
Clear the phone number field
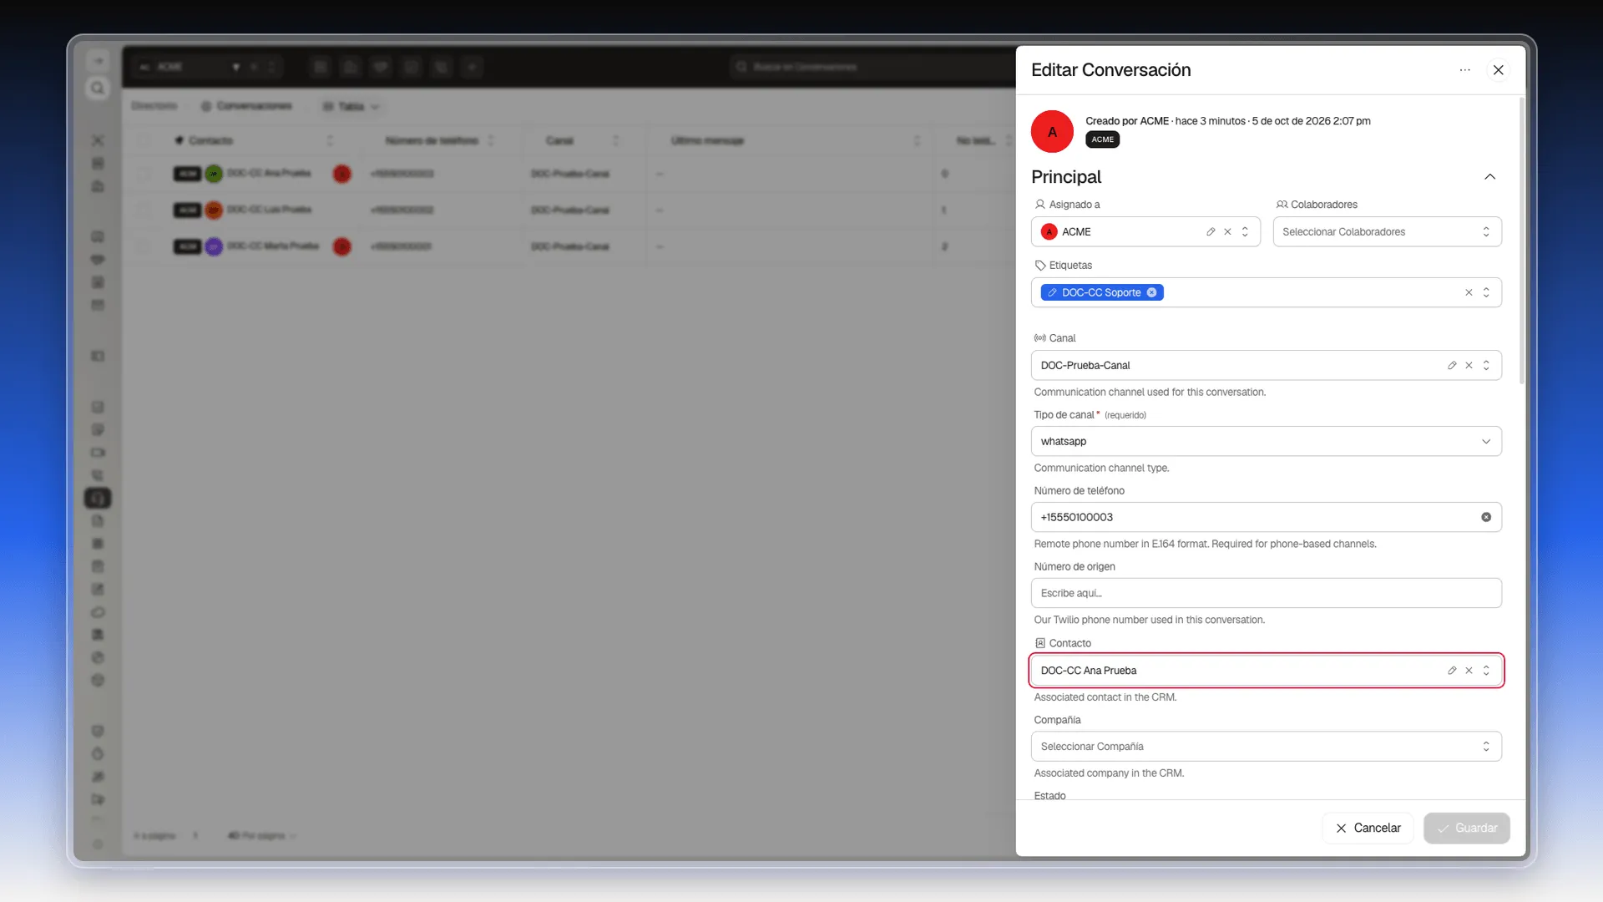pos(1486,517)
